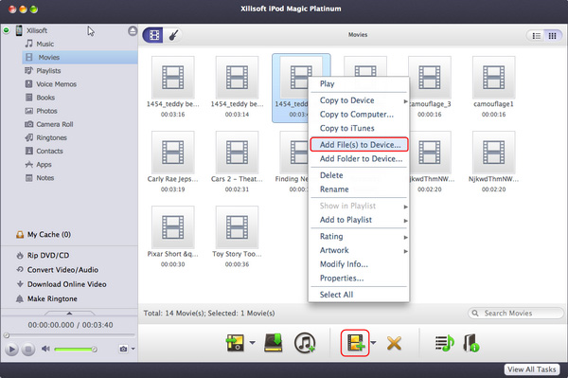Open the copy to device dropdown arrow

click(252, 343)
